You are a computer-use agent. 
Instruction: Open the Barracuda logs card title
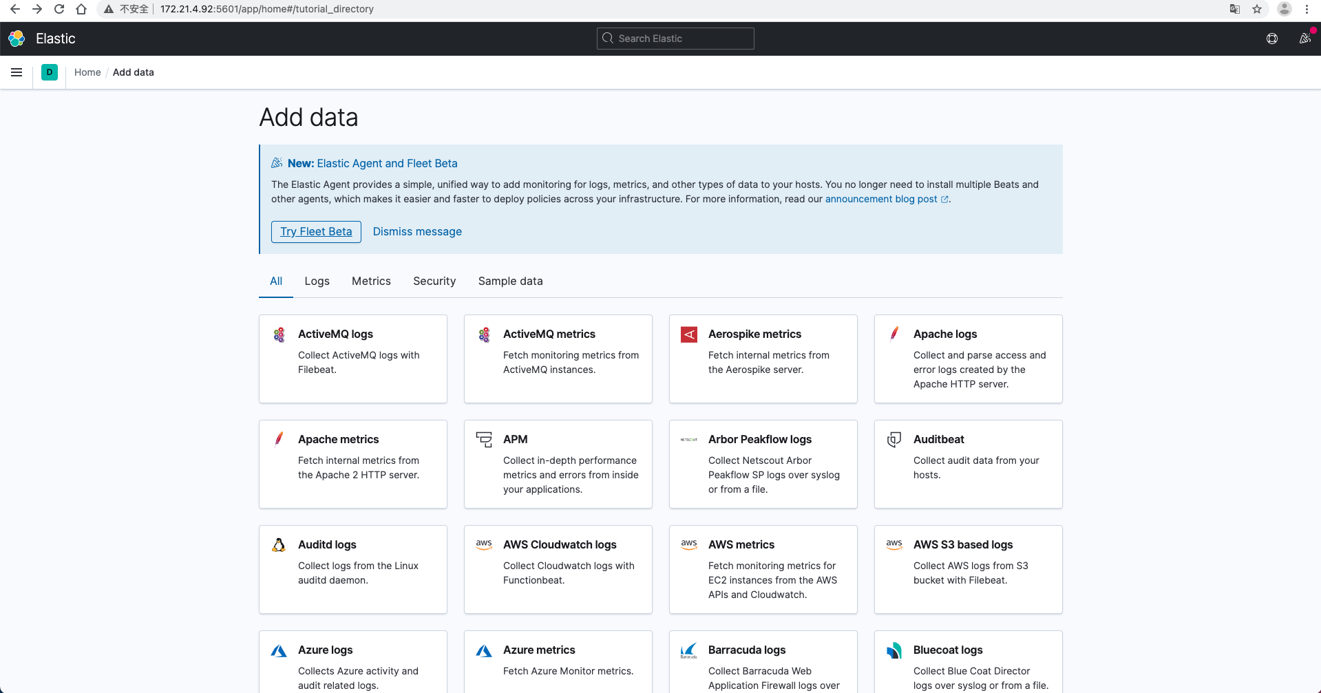pyautogui.click(x=747, y=650)
